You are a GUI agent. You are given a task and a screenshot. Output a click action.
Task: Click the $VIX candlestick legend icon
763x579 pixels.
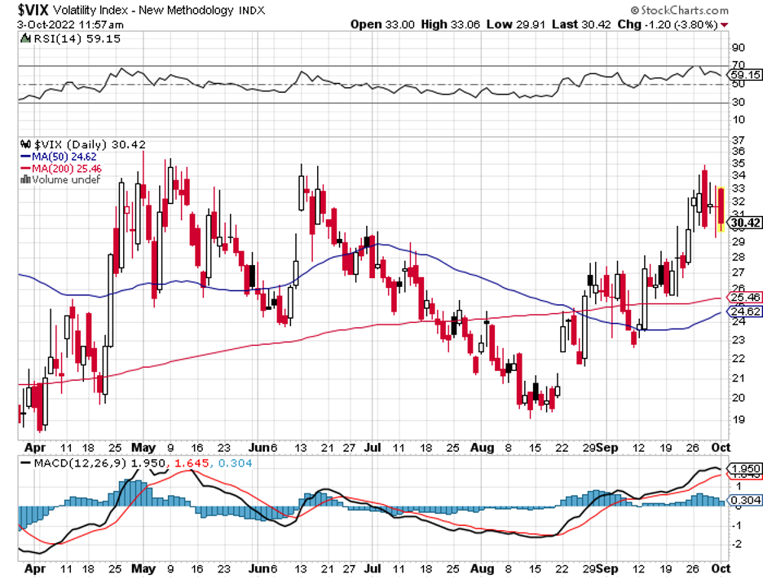click(25, 144)
